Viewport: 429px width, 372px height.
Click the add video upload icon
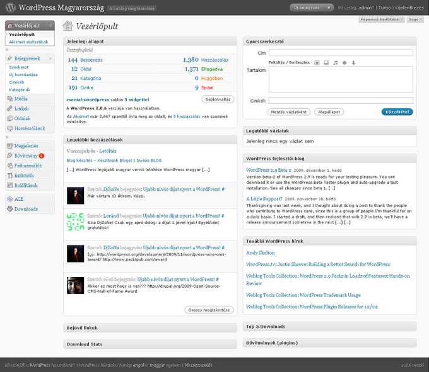[326, 63]
